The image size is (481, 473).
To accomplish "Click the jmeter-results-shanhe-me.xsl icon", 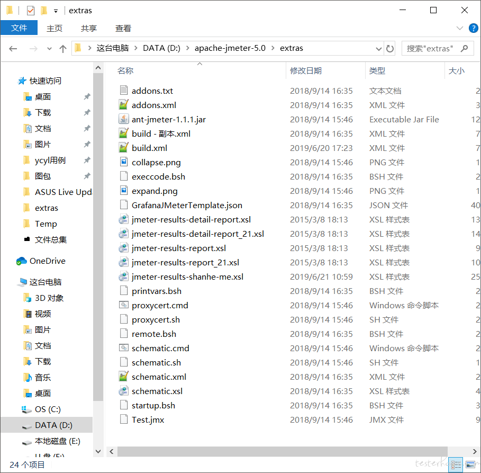I will (x=124, y=276).
